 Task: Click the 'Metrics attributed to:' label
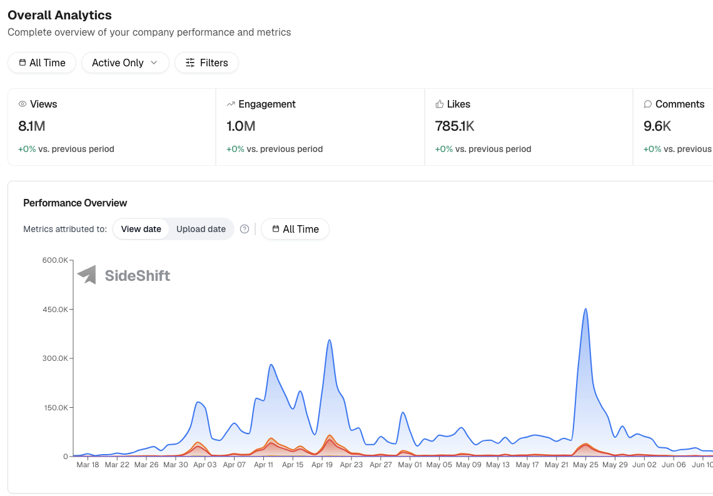tap(65, 229)
